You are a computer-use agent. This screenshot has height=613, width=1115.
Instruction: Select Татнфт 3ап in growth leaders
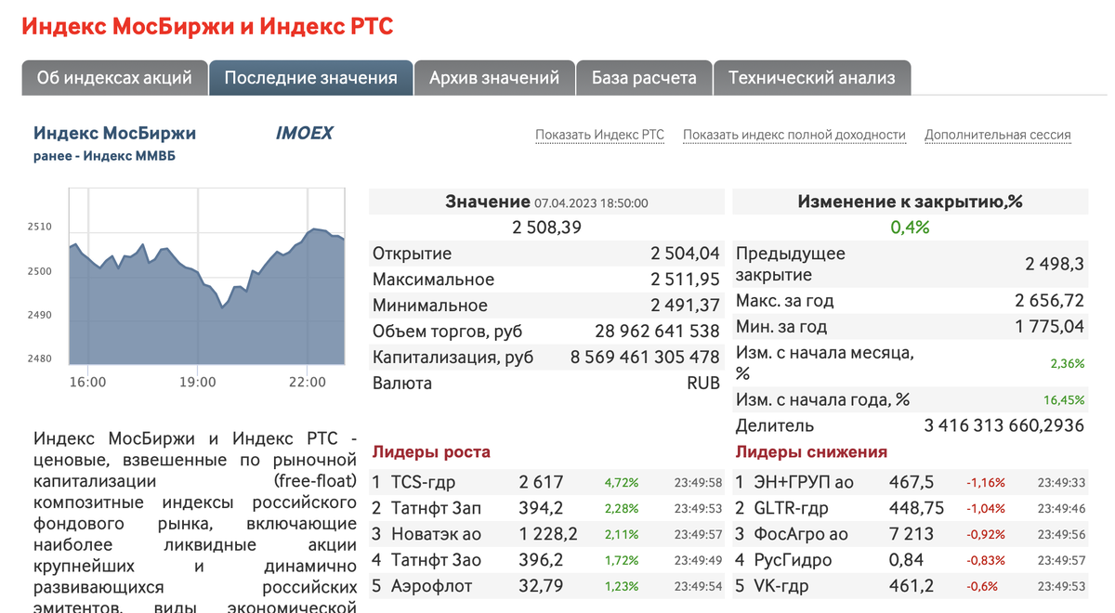point(436,508)
